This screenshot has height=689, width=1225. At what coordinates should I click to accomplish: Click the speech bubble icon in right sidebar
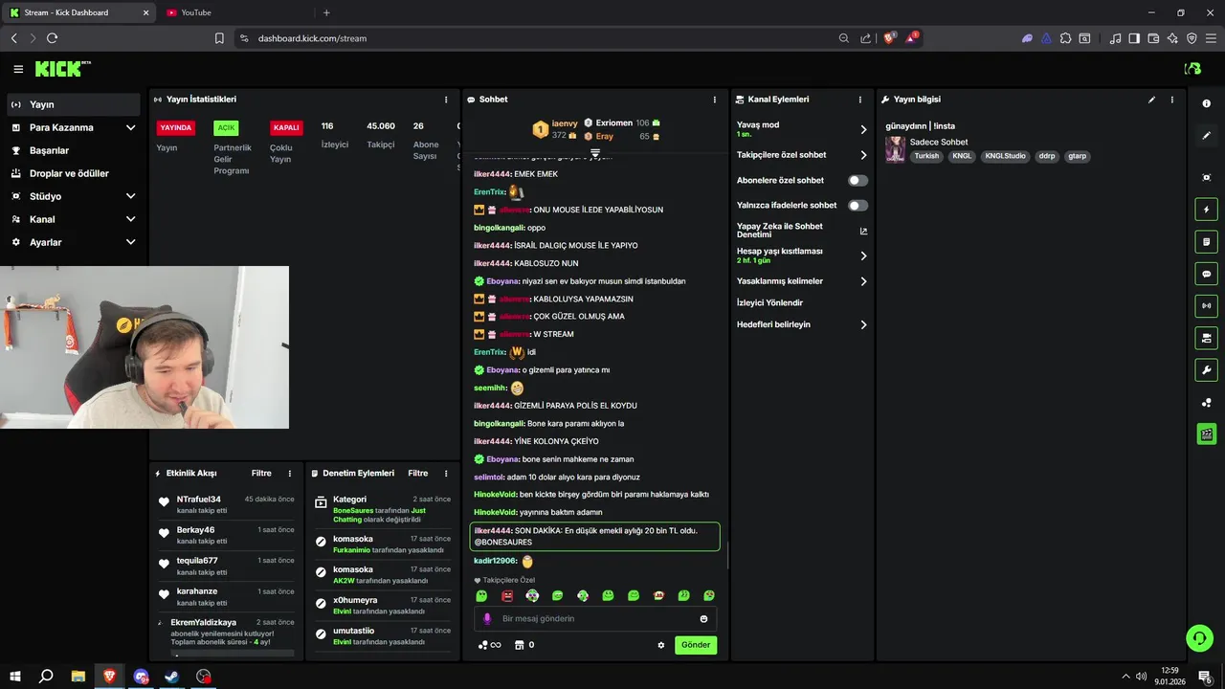(x=1207, y=274)
